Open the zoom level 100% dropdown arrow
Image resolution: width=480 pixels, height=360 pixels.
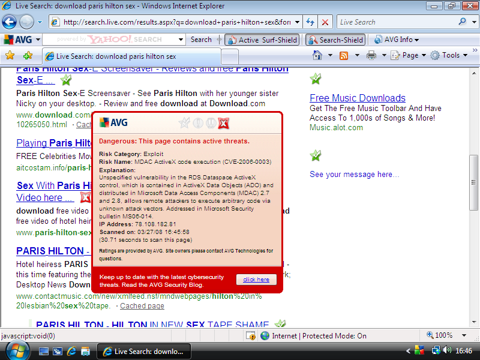pyautogui.click(x=464, y=335)
